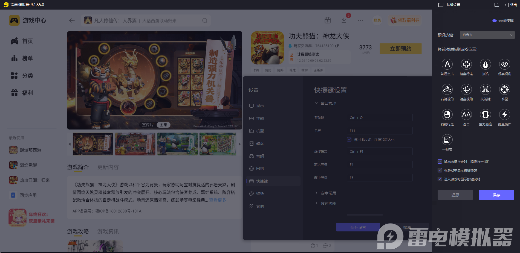Click the 保存 button in keymap panel
The height and width of the screenshot is (253, 520).
point(496,195)
